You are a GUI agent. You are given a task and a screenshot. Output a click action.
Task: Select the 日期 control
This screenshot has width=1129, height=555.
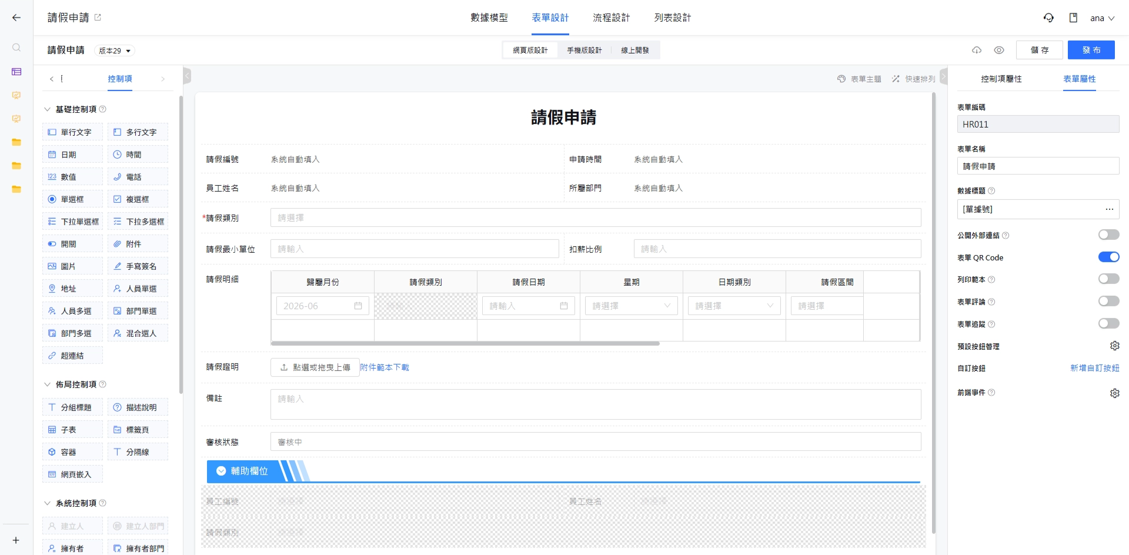[x=72, y=155]
